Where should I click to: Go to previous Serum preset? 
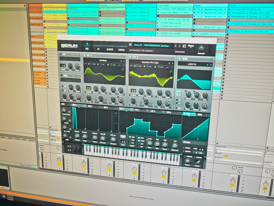(176, 46)
